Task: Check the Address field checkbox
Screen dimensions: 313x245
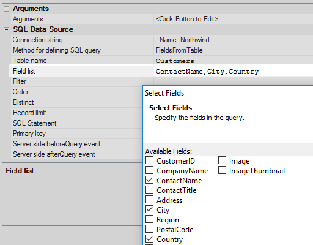Action: click(x=150, y=200)
